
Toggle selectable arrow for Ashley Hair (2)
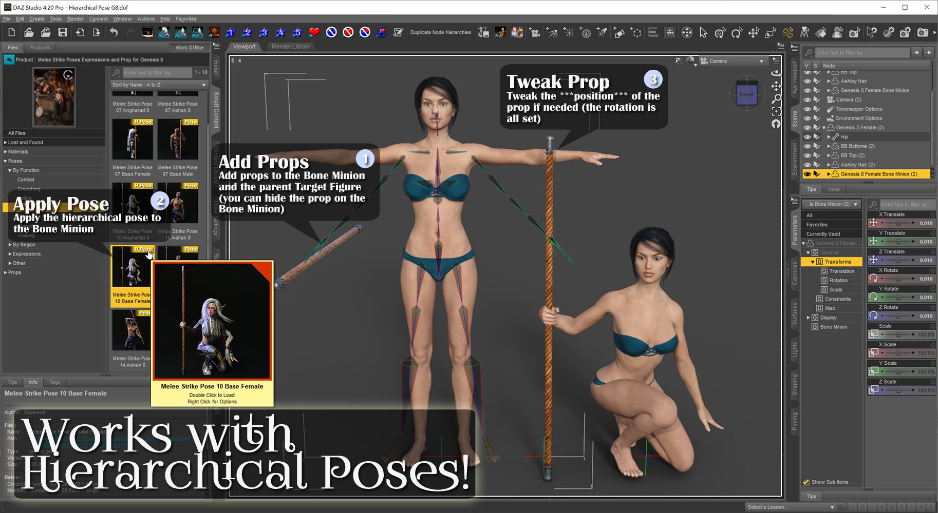click(x=816, y=165)
